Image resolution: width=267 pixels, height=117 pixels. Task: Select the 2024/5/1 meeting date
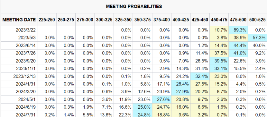(x=27, y=99)
